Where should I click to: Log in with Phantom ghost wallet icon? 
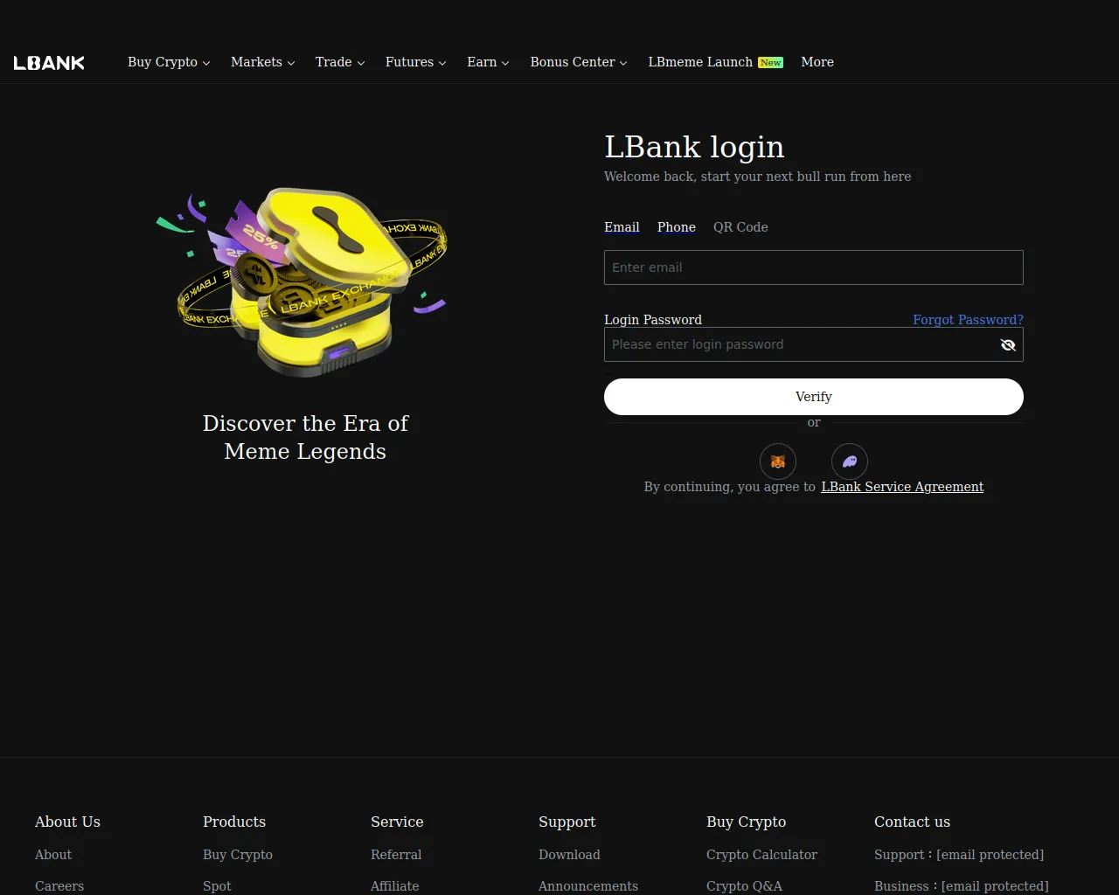(x=849, y=461)
